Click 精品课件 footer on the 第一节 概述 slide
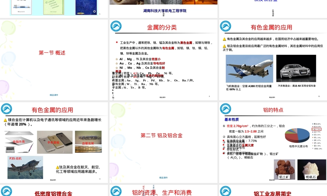Viewport: 327px width, 196px height. pyautogui.click(x=54, y=95)
